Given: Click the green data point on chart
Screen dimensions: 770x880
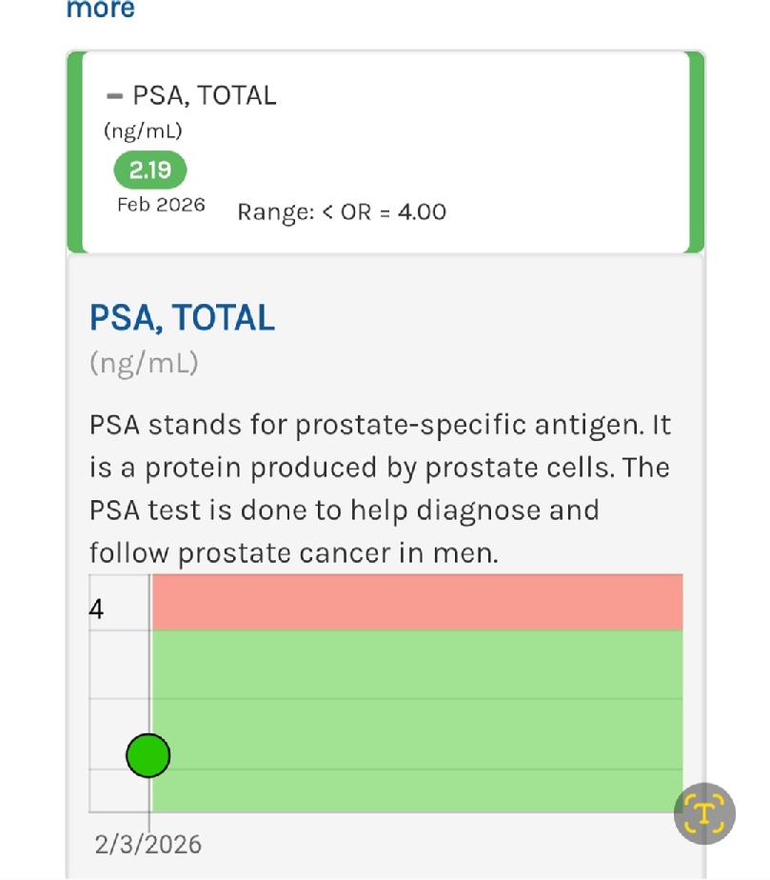Looking at the screenshot, I should click(x=148, y=755).
